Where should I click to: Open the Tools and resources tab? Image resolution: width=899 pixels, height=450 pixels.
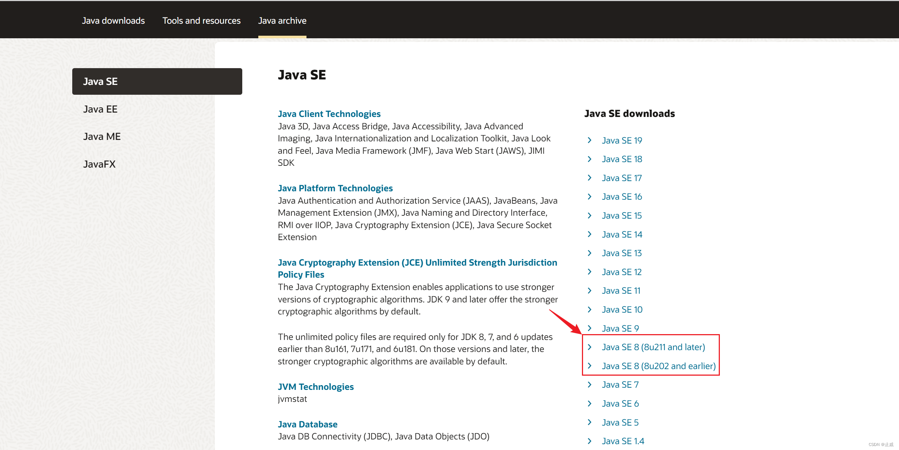201,21
